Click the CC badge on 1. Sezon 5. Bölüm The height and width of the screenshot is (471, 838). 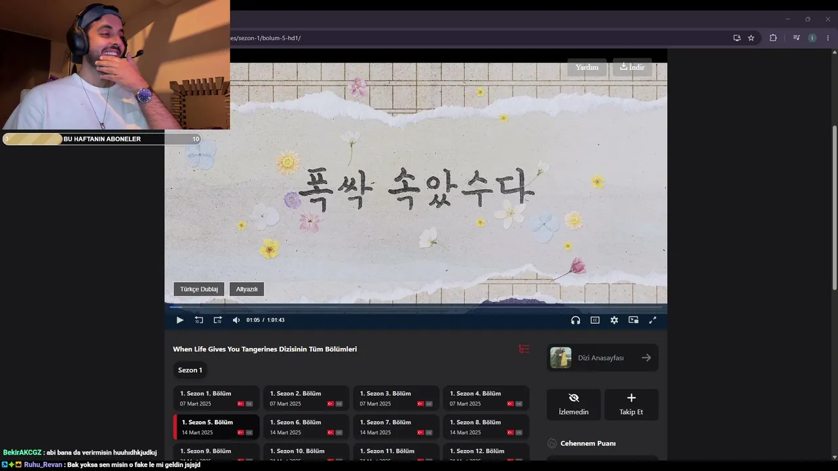pos(249,433)
